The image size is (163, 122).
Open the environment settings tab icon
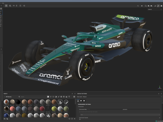coord(78,101)
